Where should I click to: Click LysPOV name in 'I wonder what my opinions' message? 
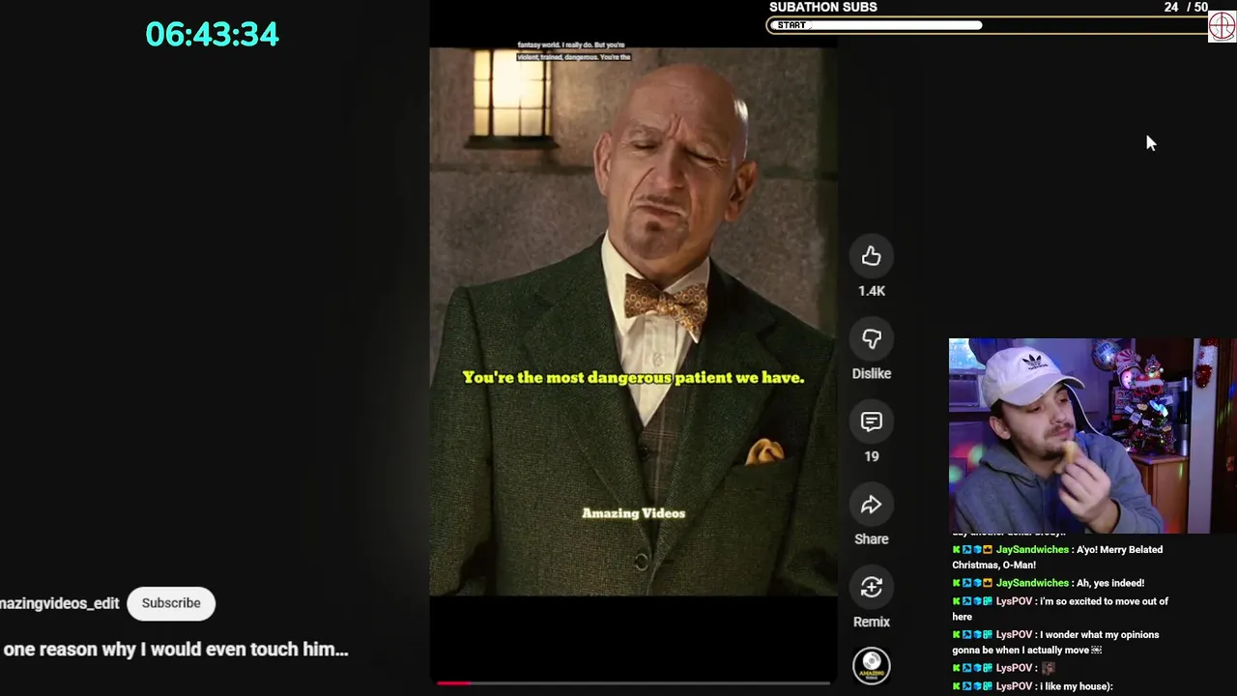click(x=1014, y=635)
